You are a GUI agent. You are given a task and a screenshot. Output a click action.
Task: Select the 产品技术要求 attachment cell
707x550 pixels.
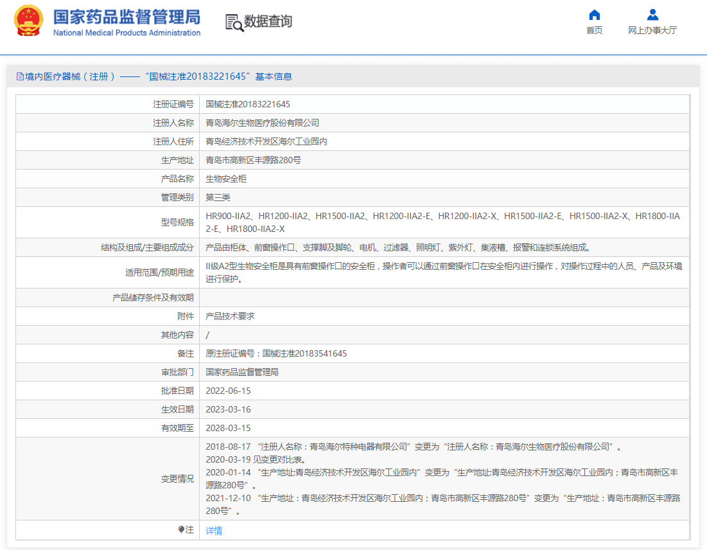coord(230,316)
